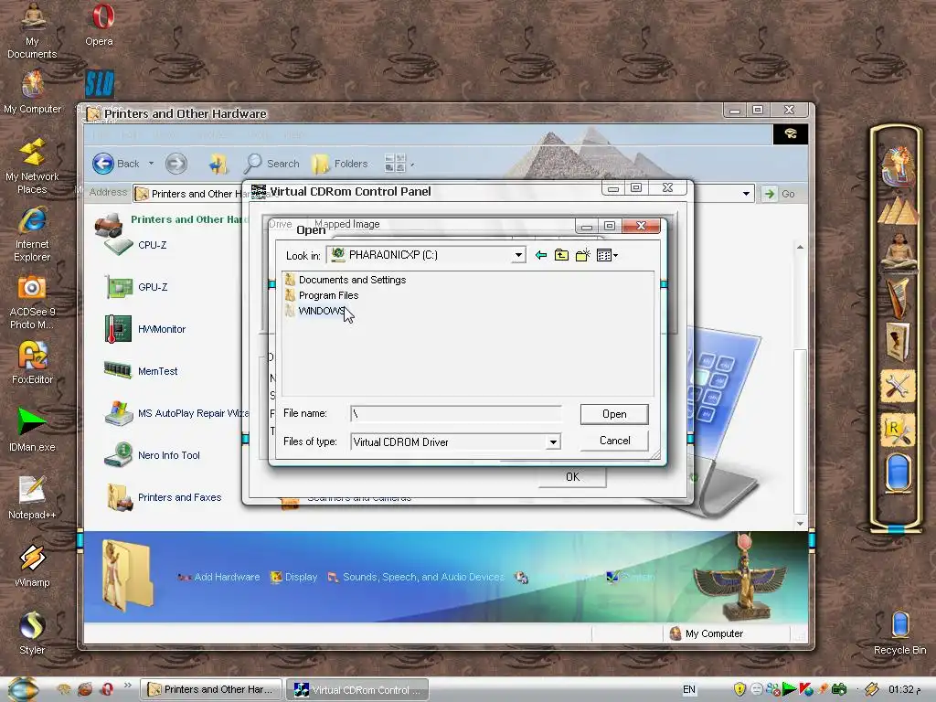The image size is (936, 702).
Task: Click the Nefertiti booklet icon in side dock
Action: [x=898, y=342]
